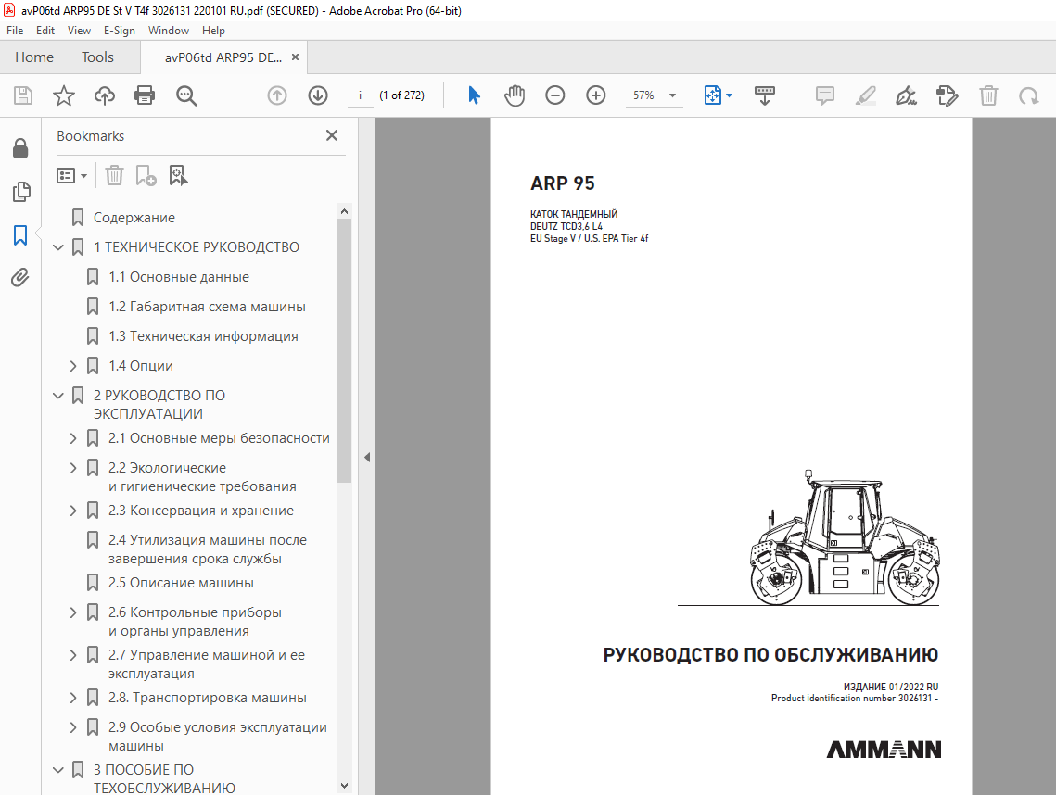The image size is (1056, 795).
Task: Switch to the Home tab
Action: (34, 57)
